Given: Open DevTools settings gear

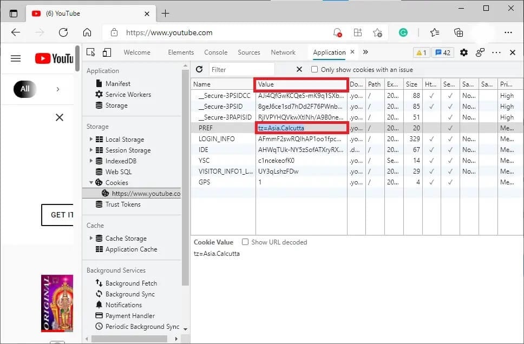Looking at the screenshot, I should click(x=464, y=52).
